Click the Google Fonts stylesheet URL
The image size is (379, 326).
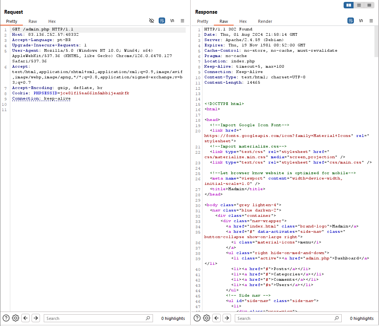pyautogui.click(x=277, y=136)
